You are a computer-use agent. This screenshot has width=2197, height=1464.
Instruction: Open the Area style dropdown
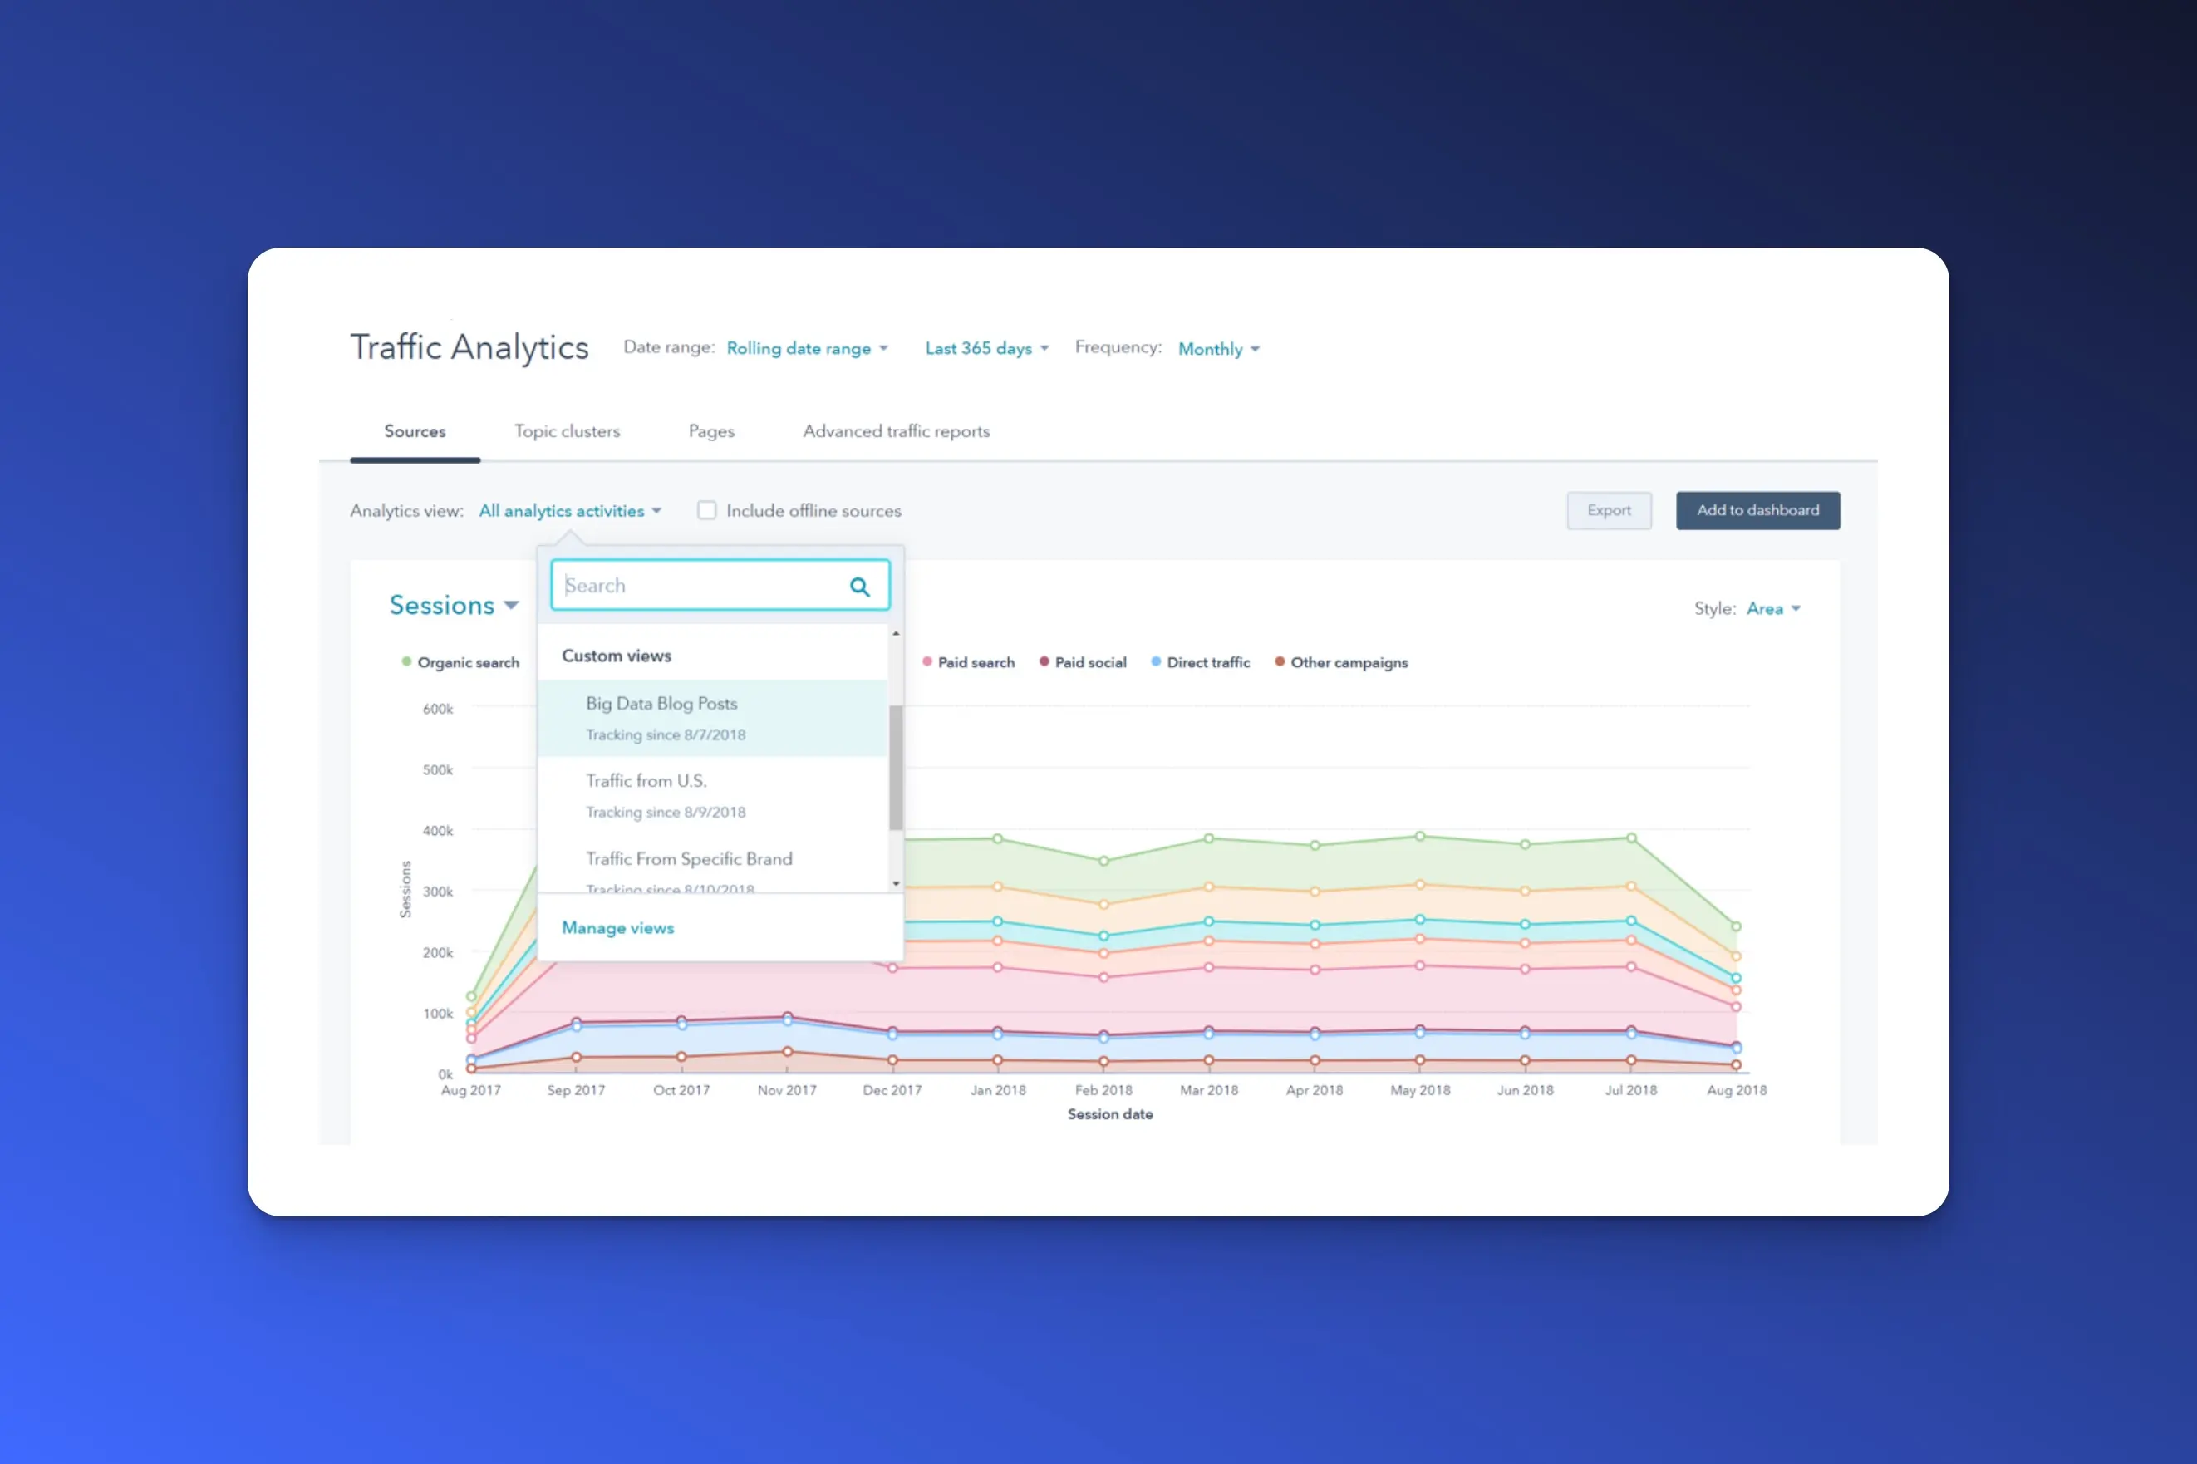[1772, 609]
